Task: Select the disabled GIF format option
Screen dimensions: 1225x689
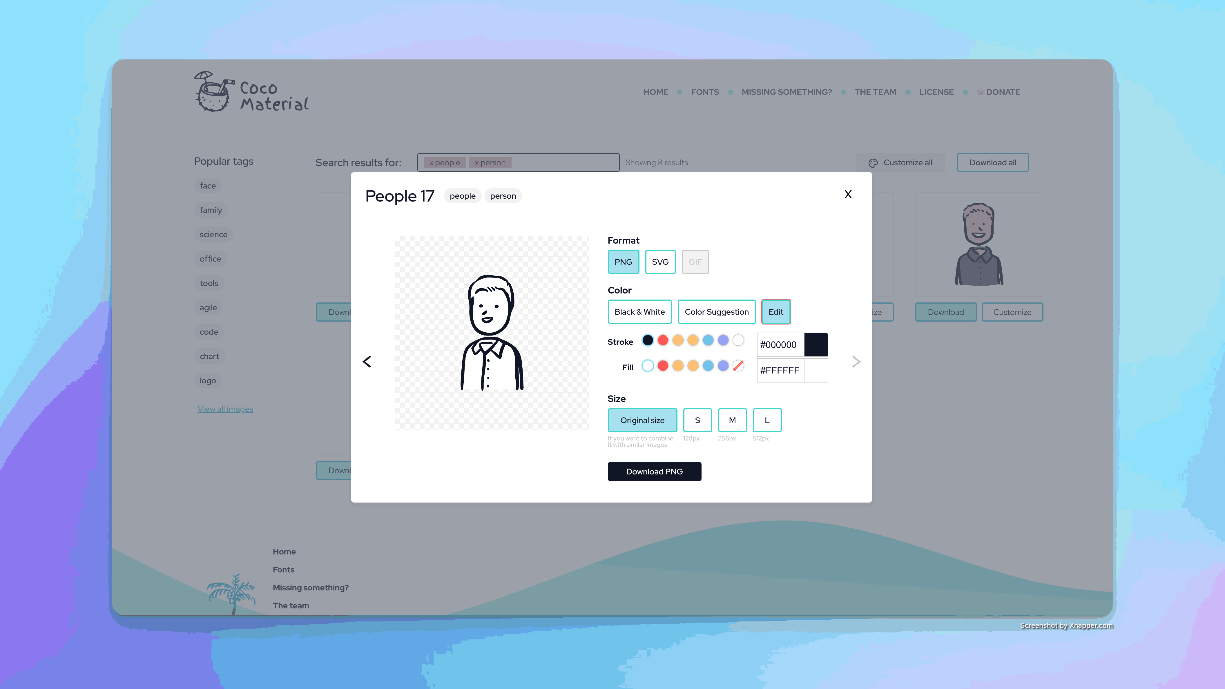Action: click(x=695, y=262)
